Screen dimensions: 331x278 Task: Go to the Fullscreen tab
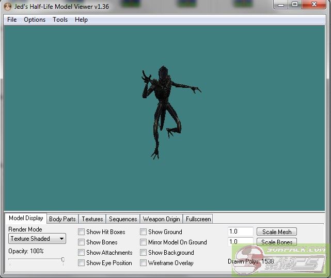(198, 219)
